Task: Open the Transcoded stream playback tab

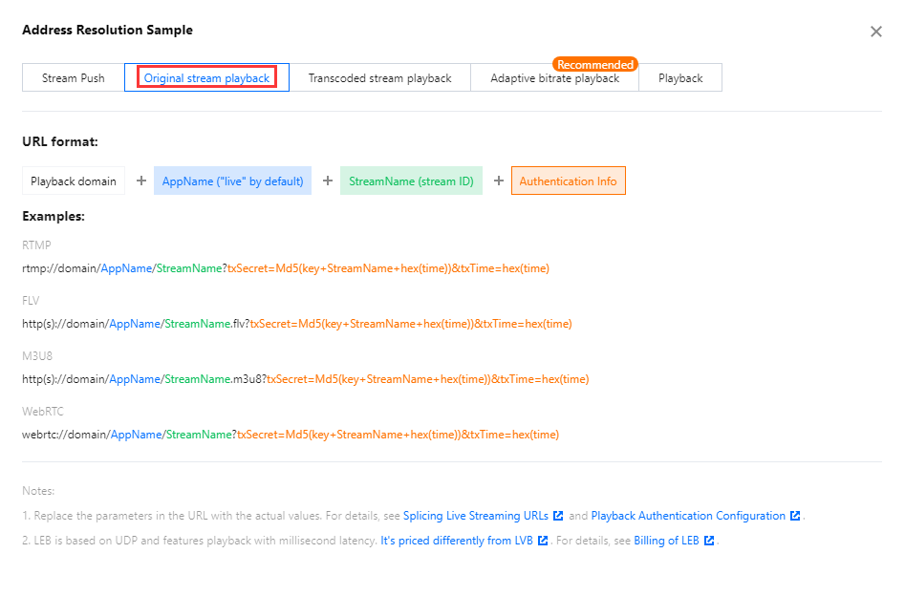Action: click(379, 78)
